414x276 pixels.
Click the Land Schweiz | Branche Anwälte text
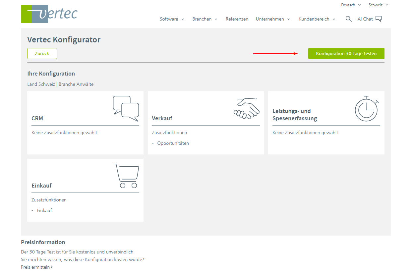pos(60,84)
